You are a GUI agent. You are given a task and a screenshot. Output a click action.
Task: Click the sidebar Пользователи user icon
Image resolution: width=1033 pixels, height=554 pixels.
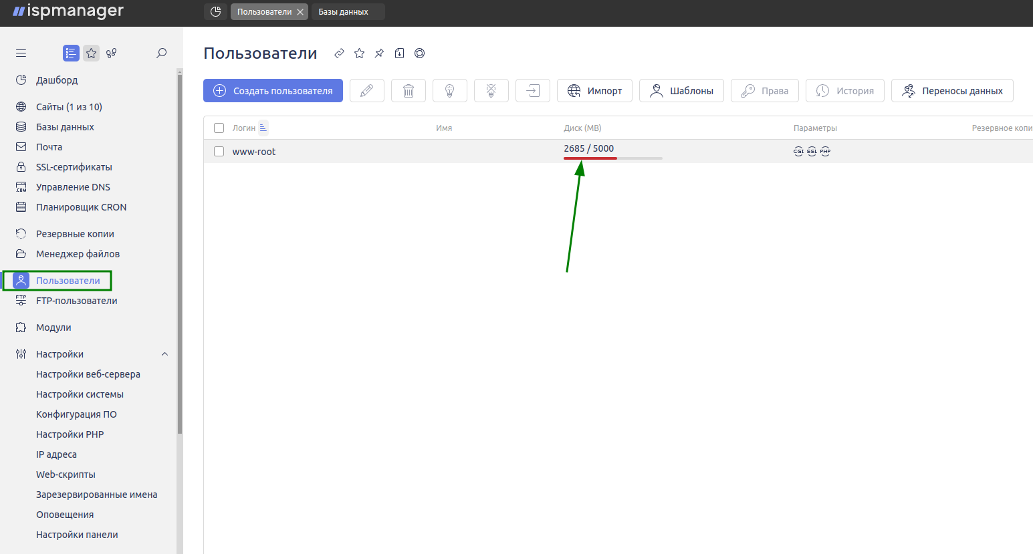(x=21, y=281)
